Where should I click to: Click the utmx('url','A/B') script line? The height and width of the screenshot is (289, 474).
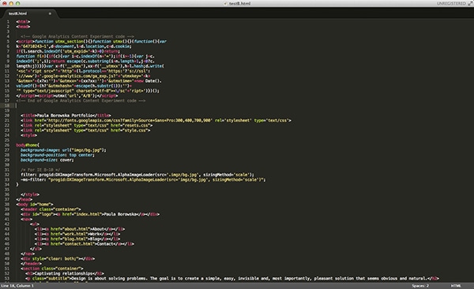coord(67,95)
